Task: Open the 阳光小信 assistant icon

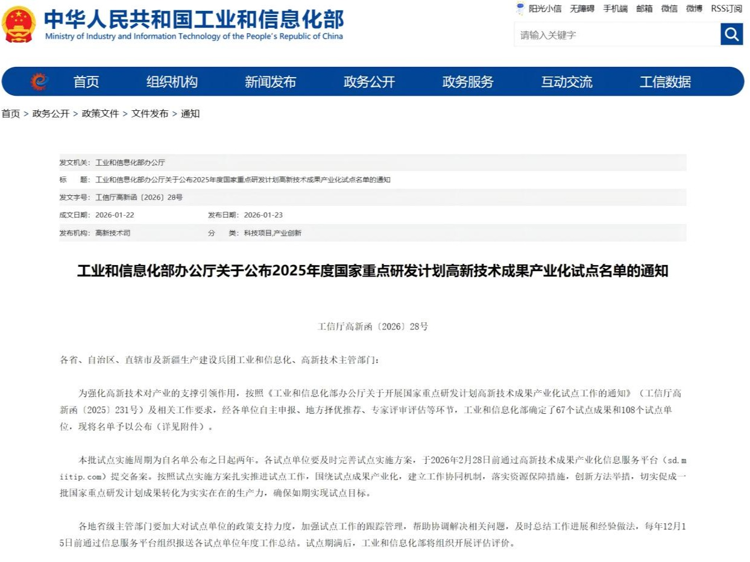Action: (520, 8)
